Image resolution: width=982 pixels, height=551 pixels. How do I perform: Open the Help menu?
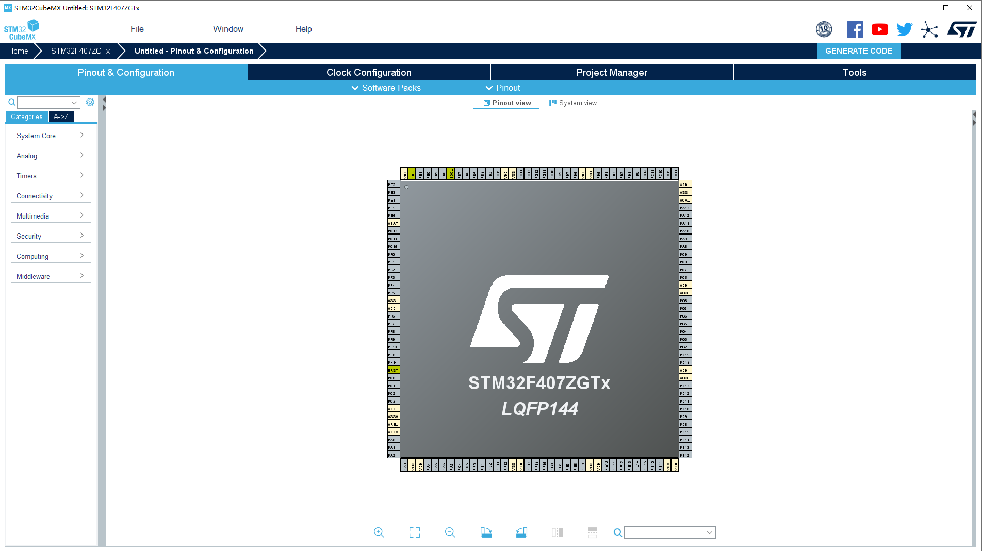click(303, 29)
